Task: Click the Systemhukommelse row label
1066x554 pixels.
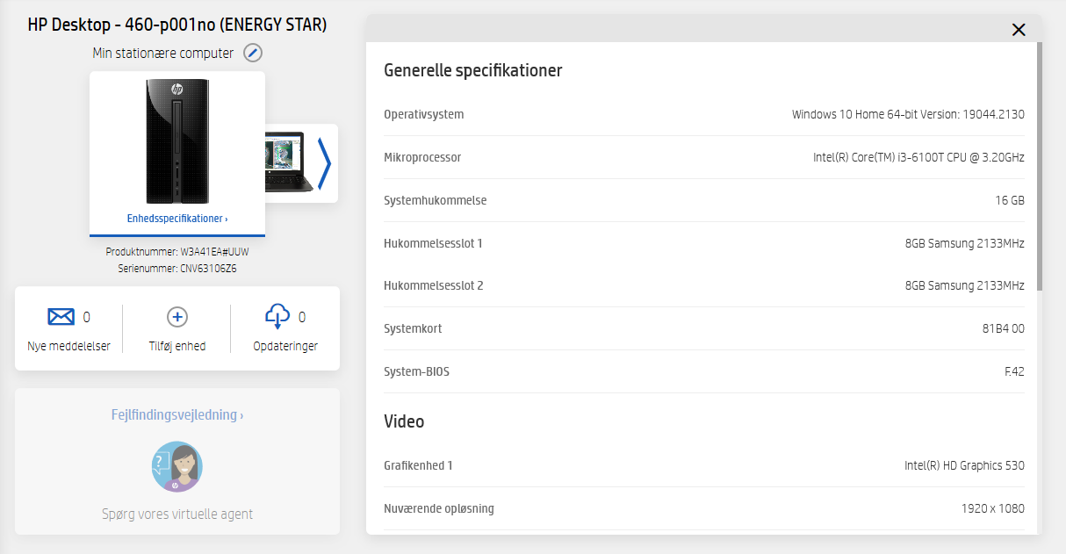Action: pyautogui.click(x=436, y=200)
